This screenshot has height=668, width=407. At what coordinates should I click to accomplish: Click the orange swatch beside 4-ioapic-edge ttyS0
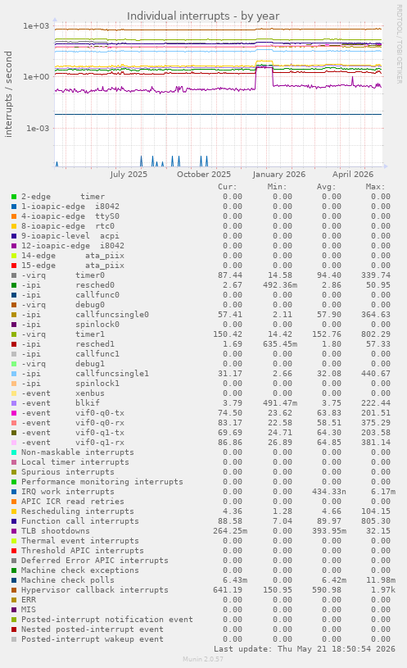tap(14, 216)
